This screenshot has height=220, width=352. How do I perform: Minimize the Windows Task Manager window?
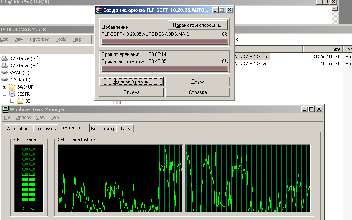(304, 109)
